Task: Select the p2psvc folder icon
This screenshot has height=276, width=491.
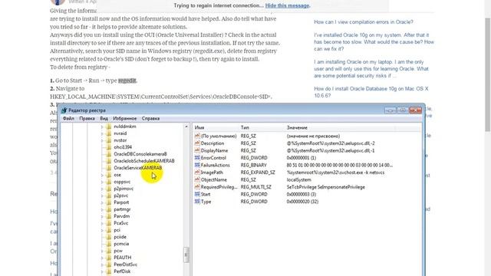Action: pyautogui.click(x=108, y=195)
